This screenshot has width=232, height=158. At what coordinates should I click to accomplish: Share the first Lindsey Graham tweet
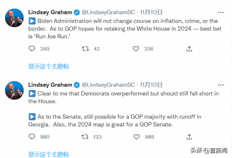[189, 49]
